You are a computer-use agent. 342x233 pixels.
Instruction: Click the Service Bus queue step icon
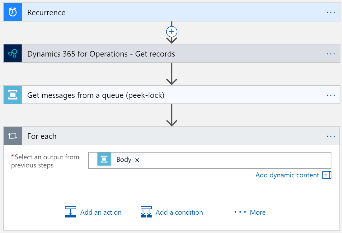(x=13, y=95)
